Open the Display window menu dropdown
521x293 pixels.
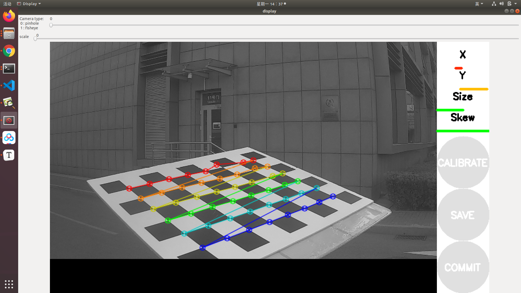29,4
